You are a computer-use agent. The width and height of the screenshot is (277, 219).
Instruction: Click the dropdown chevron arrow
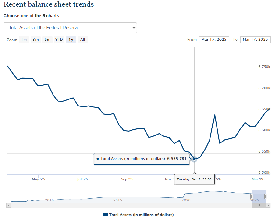coord(133,28)
